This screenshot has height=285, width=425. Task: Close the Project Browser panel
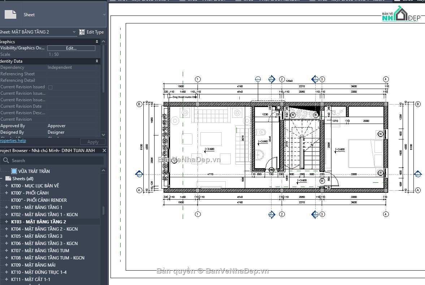[x=104, y=150]
